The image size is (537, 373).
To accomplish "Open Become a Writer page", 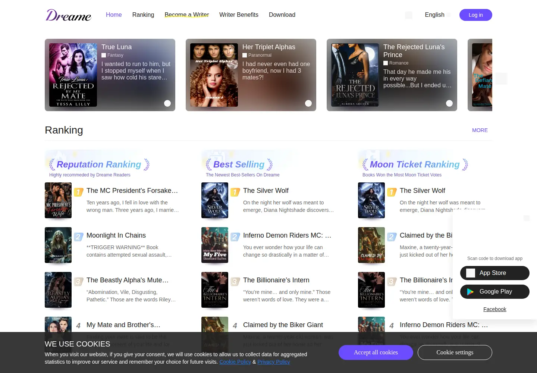I will [187, 15].
